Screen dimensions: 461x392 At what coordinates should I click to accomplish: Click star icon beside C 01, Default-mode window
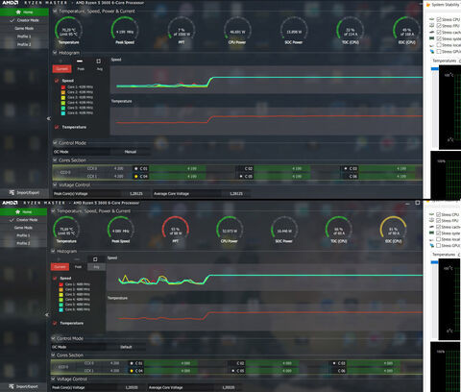coord(132,363)
